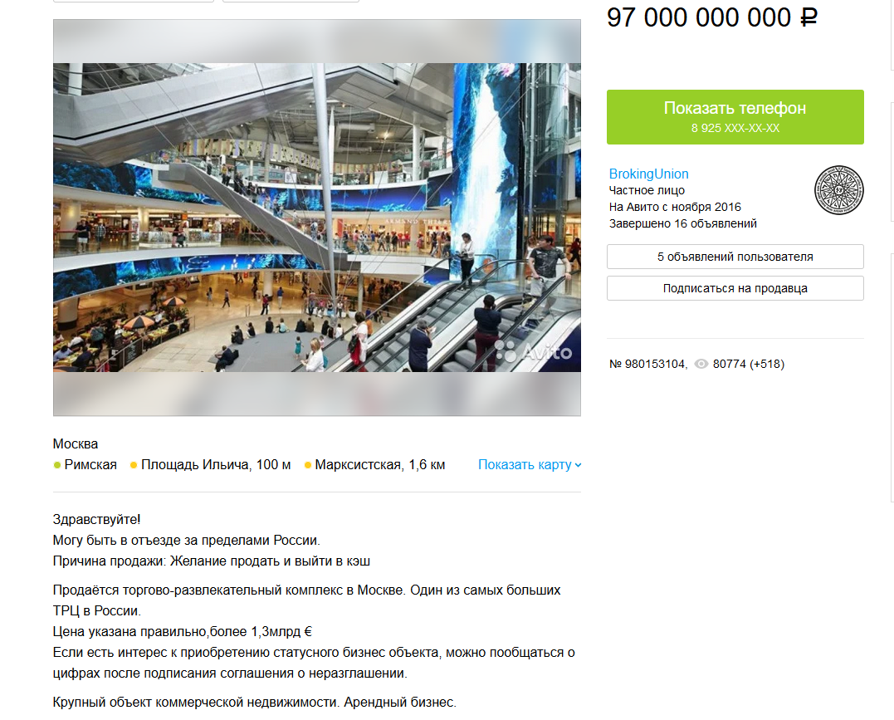Click the BrokingUnion seller avatar logo
Viewport: 894px width, 720px height.
pos(838,190)
